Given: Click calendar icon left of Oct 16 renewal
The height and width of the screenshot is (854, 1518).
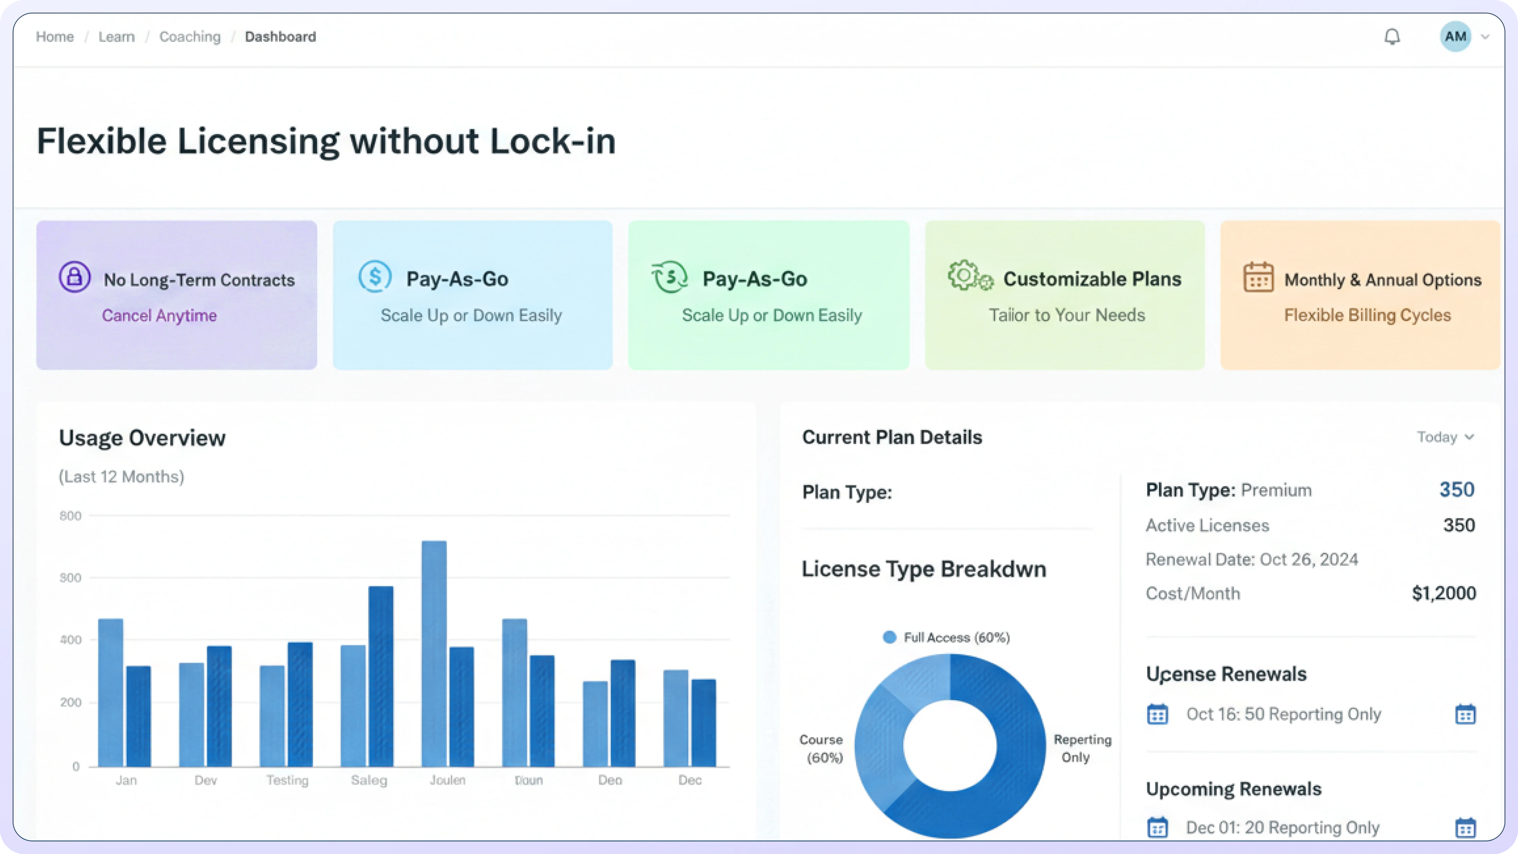Looking at the screenshot, I should point(1157,714).
